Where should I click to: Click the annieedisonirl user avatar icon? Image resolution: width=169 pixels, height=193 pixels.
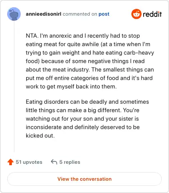[x=14, y=14]
